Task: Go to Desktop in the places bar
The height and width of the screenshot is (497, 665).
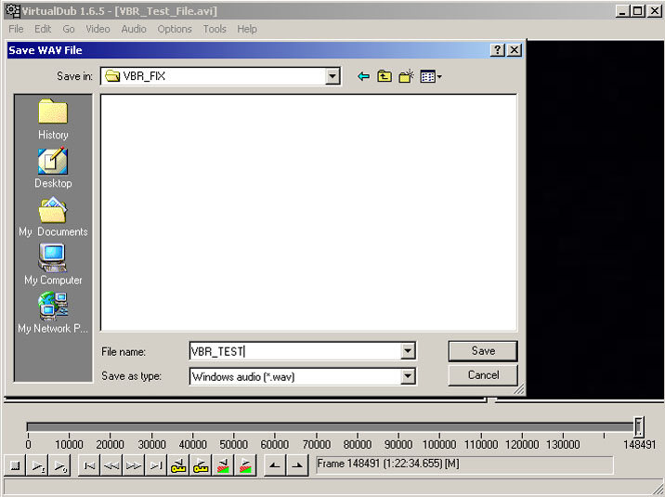Action: click(53, 168)
